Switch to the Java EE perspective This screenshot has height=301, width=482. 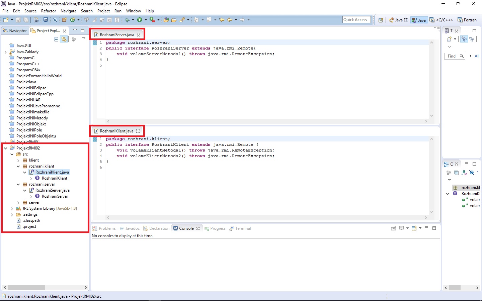398,20
